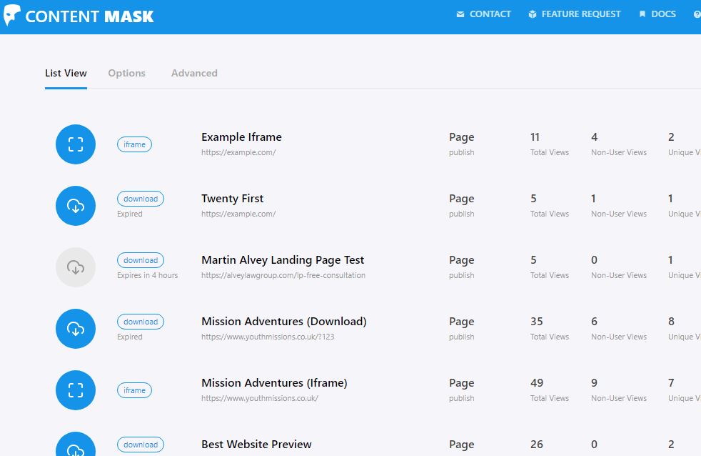The width and height of the screenshot is (701, 456).
Task: Open the Example Iframe title
Action: point(241,137)
